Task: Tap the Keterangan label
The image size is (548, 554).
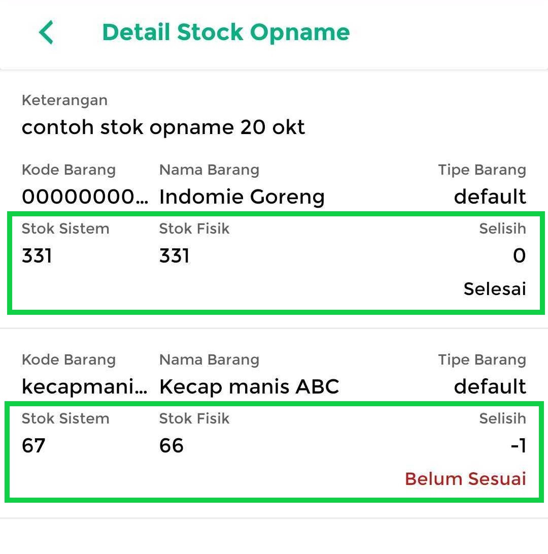Action: point(64,100)
